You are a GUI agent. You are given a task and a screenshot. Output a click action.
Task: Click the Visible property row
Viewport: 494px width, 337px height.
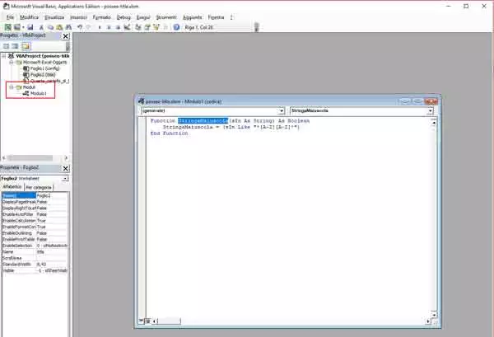(35, 270)
